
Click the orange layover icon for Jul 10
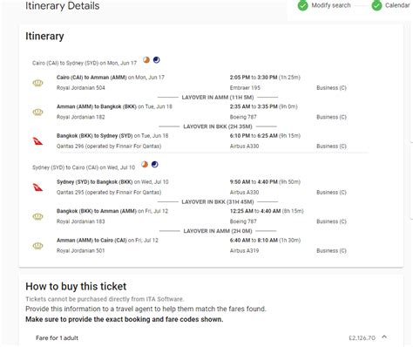click(x=145, y=165)
